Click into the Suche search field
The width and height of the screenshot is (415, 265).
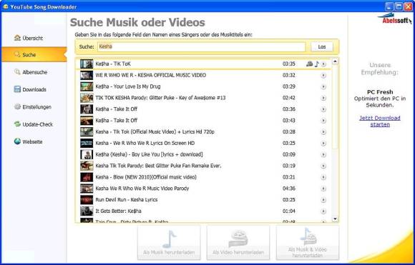[201, 46]
